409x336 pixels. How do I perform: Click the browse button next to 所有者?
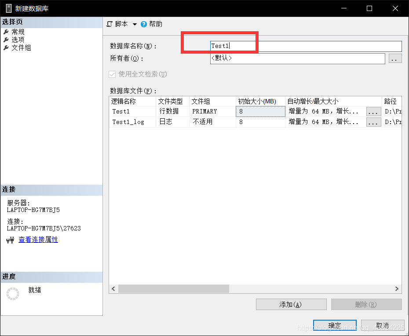tap(395, 58)
